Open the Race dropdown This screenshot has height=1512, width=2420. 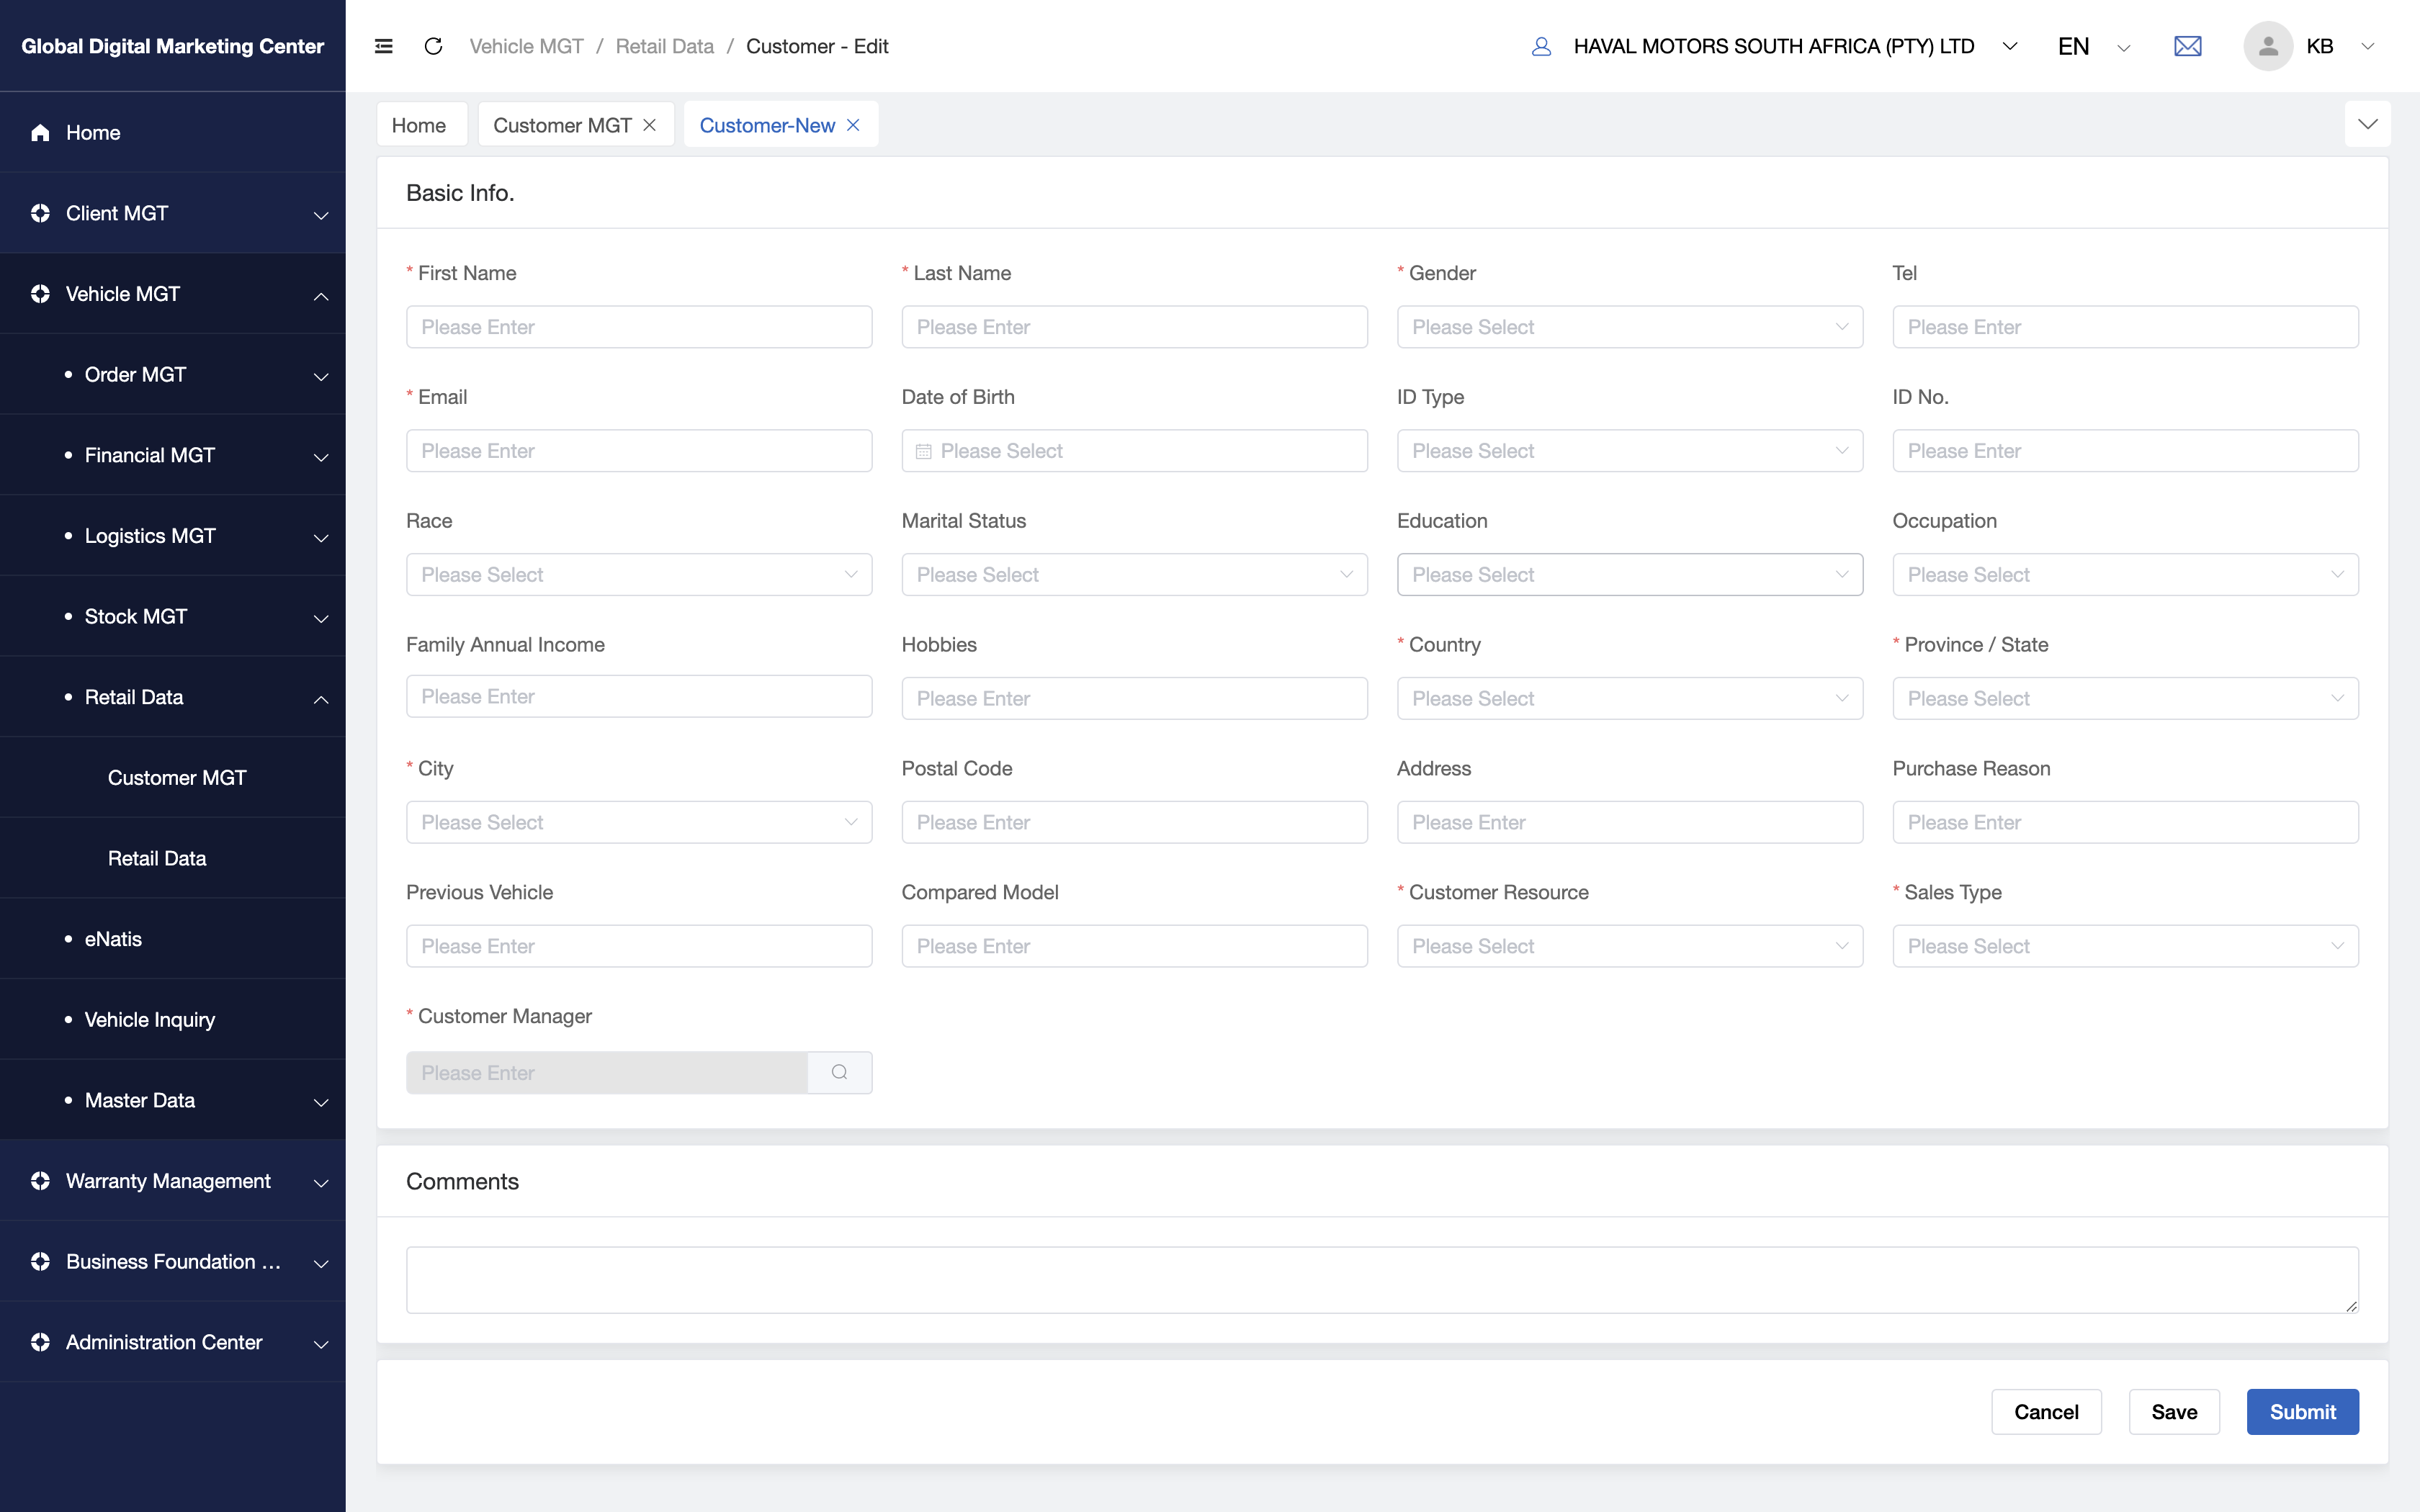pyautogui.click(x=639, y=575)
